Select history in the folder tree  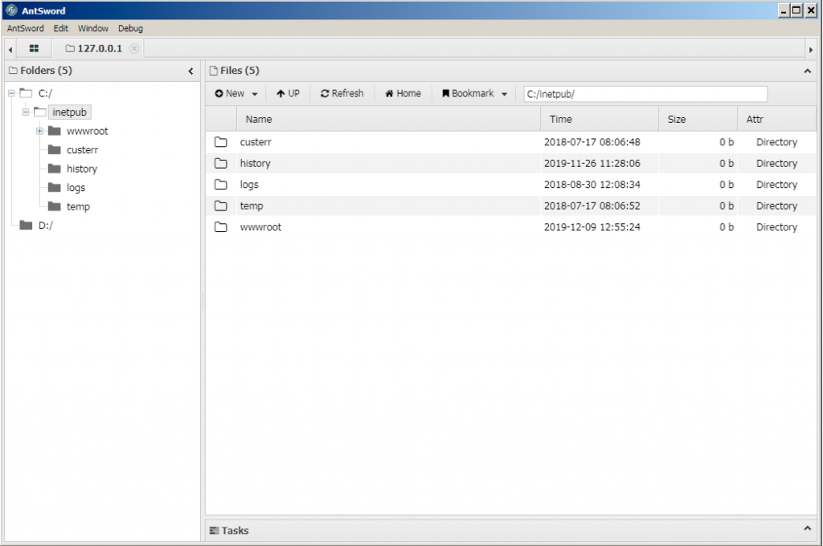click(x=82, y=169)
